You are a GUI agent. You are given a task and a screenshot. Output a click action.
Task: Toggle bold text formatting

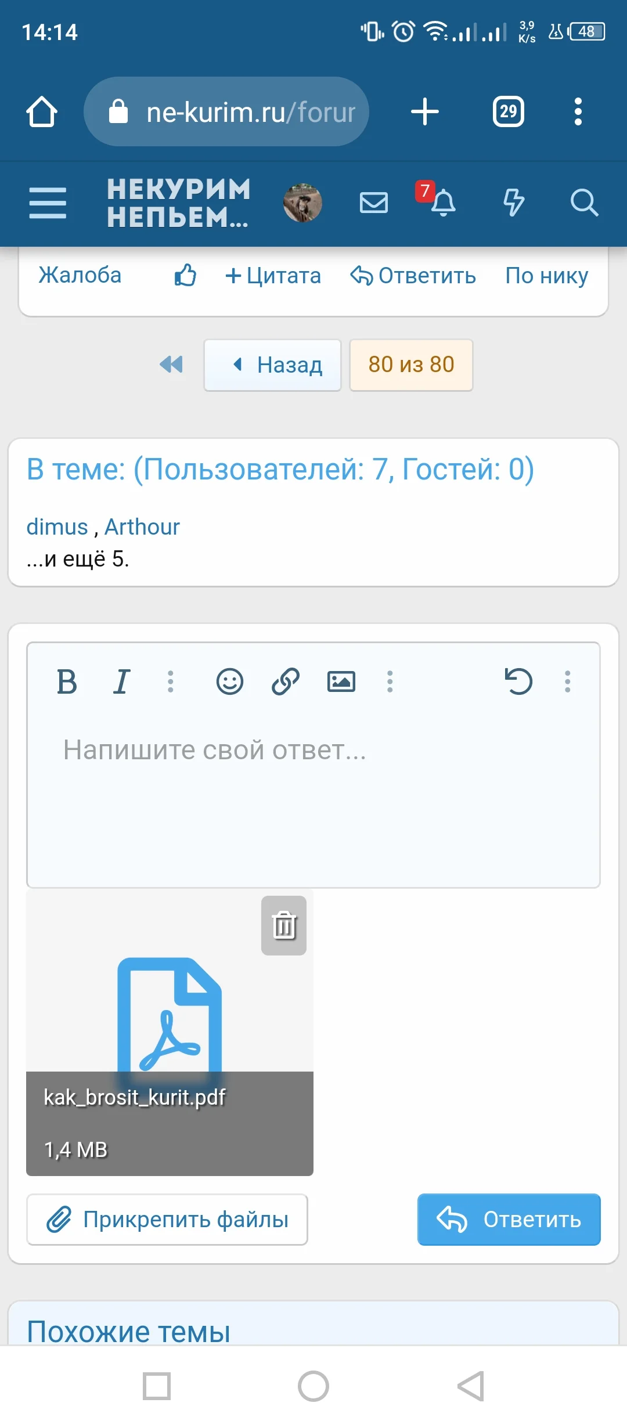(x=67, y=681)
